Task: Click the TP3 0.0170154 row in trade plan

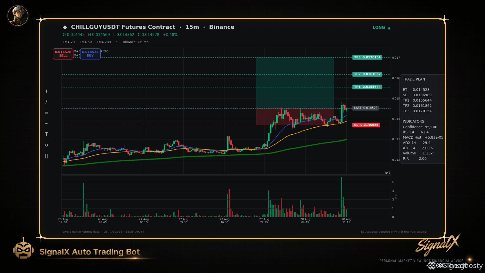Action: (x=417, y=111)
